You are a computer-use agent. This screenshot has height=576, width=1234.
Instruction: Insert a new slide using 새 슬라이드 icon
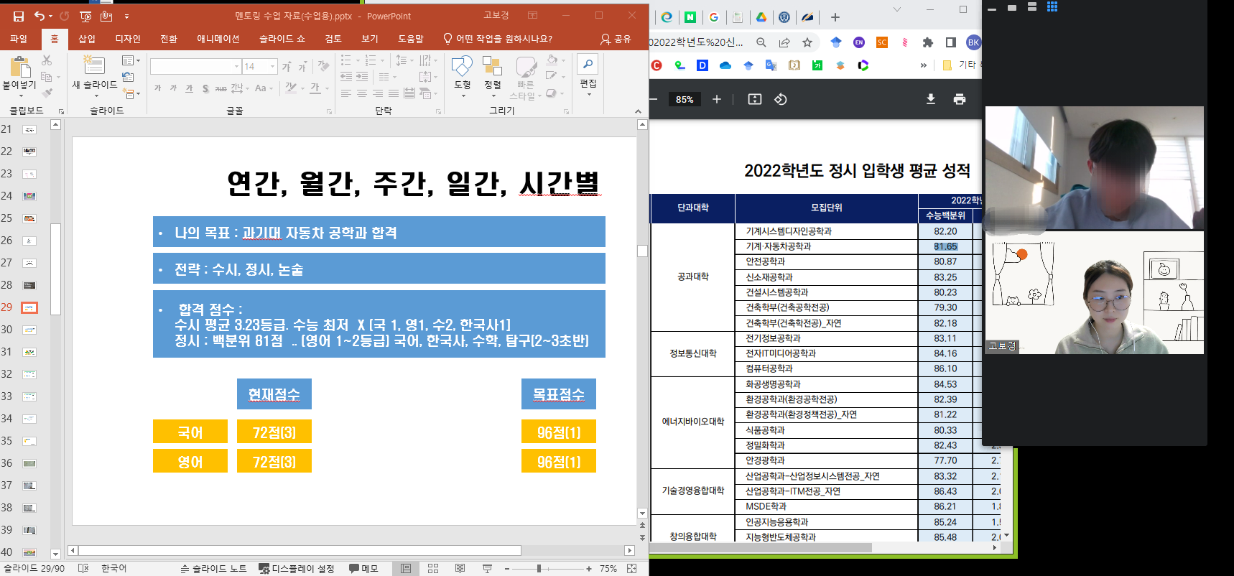[x=94, y=66]
